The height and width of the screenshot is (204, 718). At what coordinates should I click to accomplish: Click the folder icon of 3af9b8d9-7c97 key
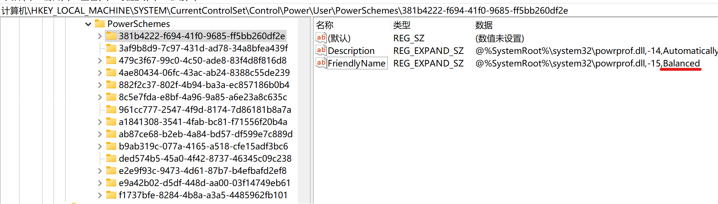click(111, 48)
